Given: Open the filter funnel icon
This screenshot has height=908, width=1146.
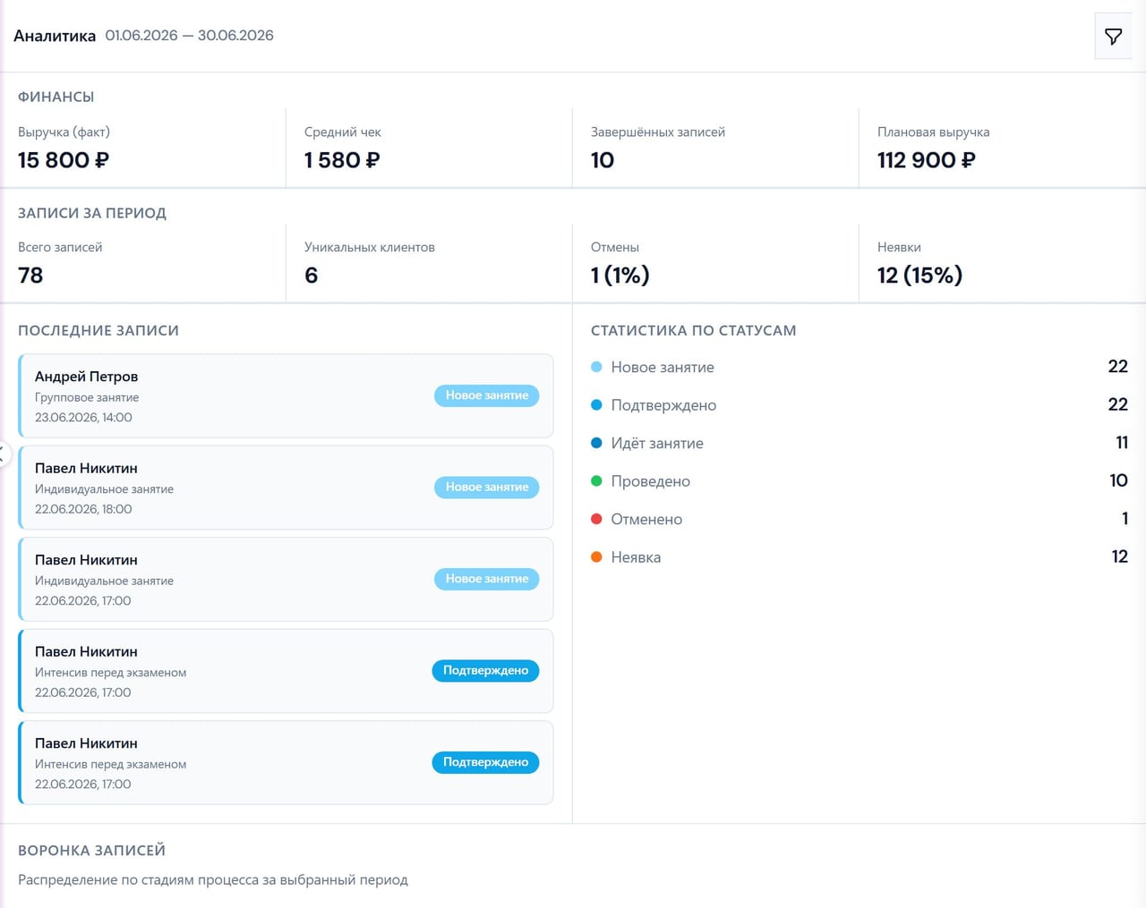Looking at the screenshot, I should [x=1113, y=37].
